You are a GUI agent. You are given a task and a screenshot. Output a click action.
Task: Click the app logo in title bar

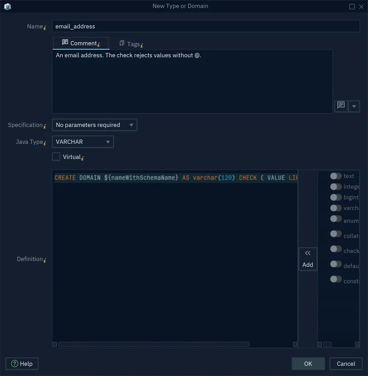point(8,7)
